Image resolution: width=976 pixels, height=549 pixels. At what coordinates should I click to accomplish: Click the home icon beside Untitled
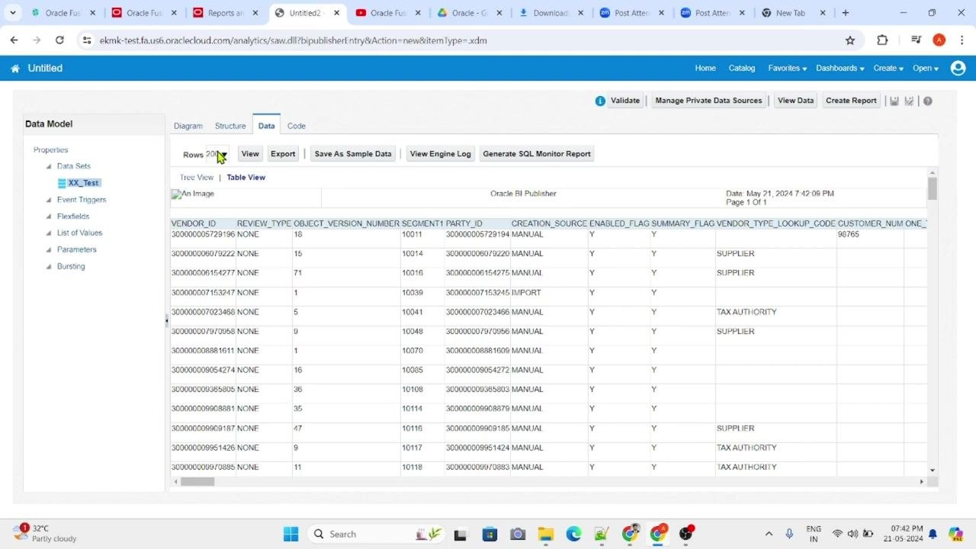(x=15, y=69)
